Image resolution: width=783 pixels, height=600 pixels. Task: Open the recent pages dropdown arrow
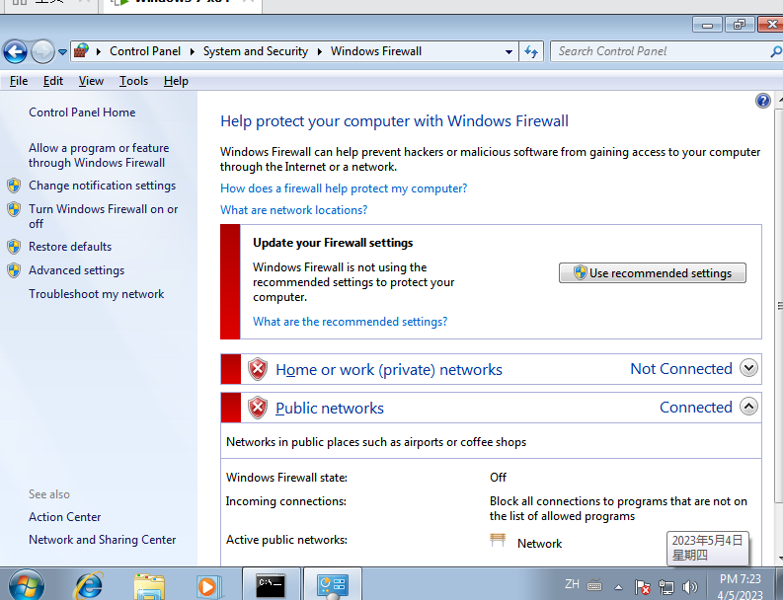point(62,52)
